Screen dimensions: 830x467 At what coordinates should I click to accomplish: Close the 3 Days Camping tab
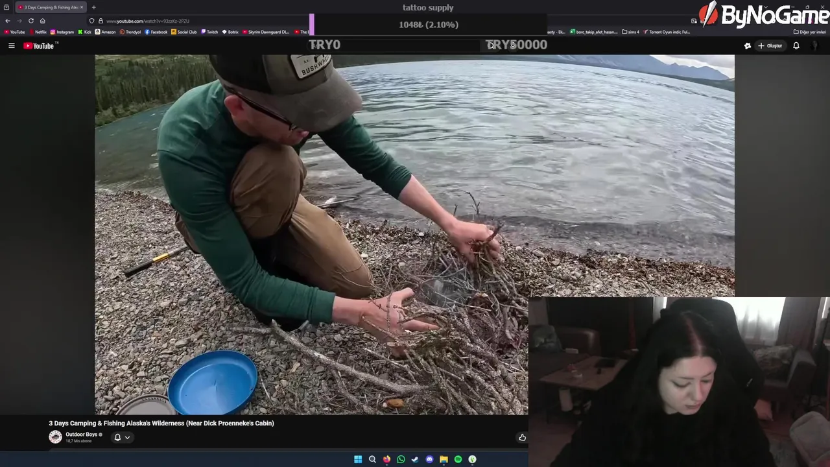pyautogui.click(x=82, y=7)
